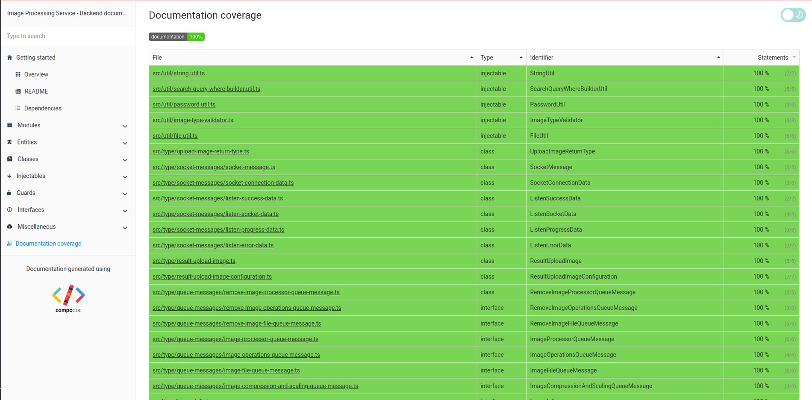Open Documentation coverage sidebar link

pos(48,244)
